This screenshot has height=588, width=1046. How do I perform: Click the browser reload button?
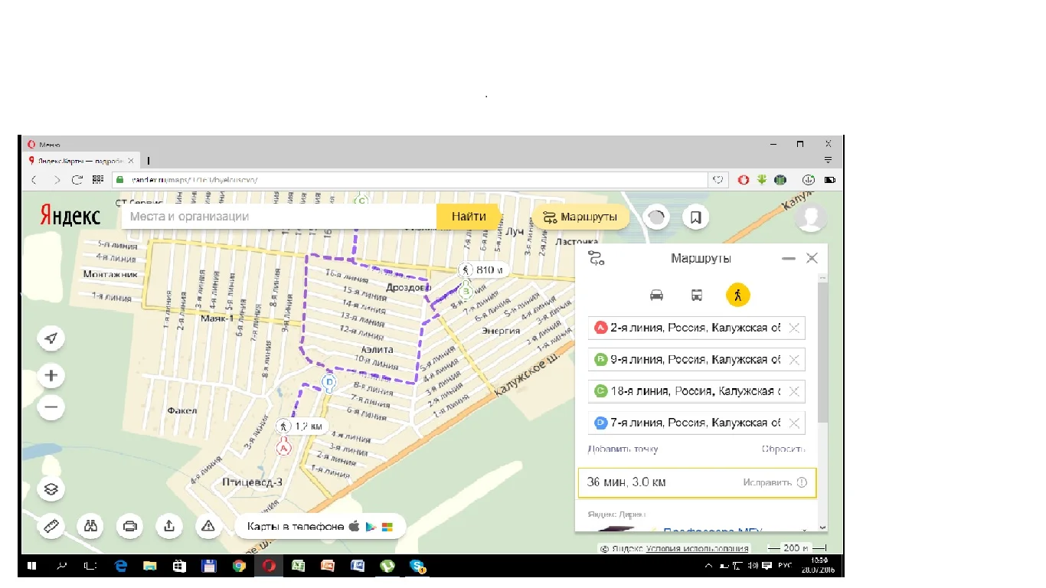[x=77, y=180]
